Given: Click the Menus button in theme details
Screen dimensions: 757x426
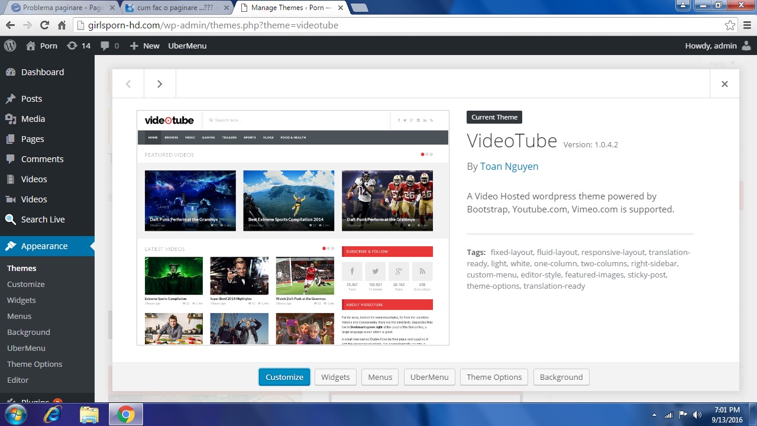Looking at the screenshot, I should coord(380,377).
